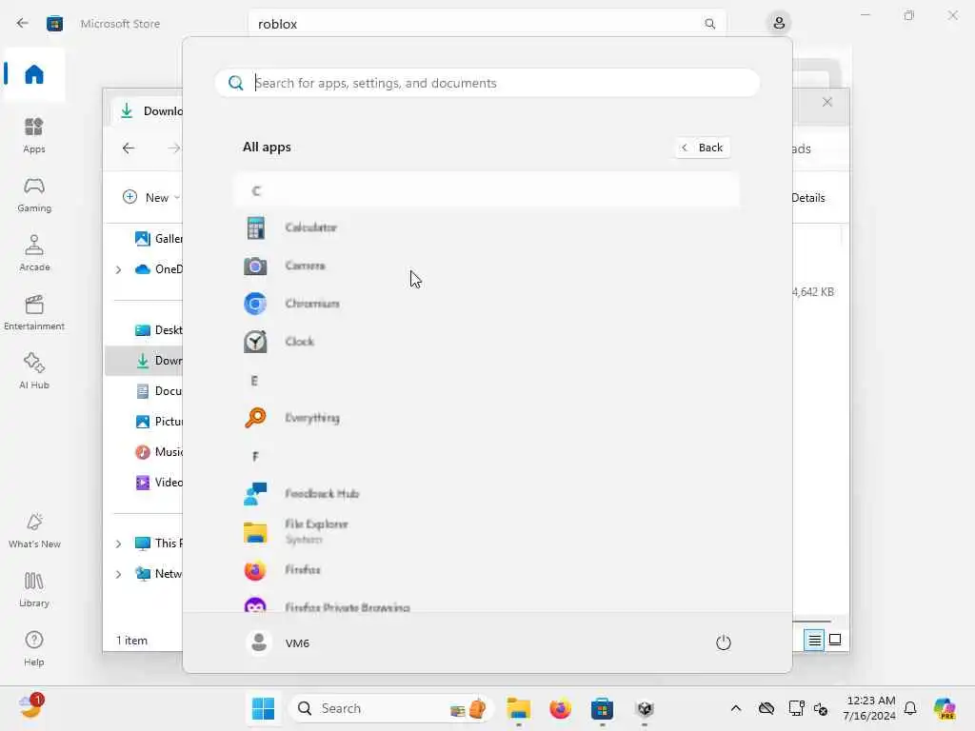Expand the This PC tree node
Viewport: 975px width, 731px height.
(118, 543)
